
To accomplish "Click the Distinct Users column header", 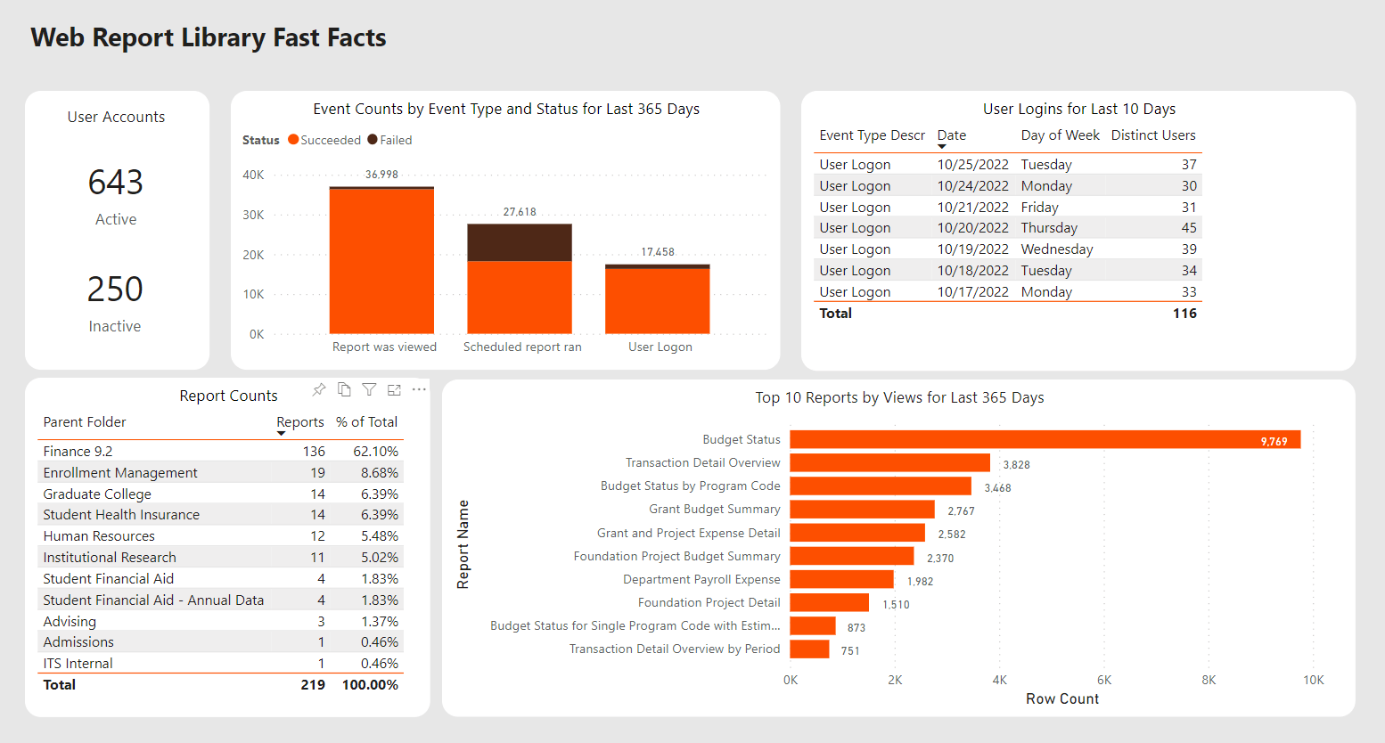I will (1152, 135).
